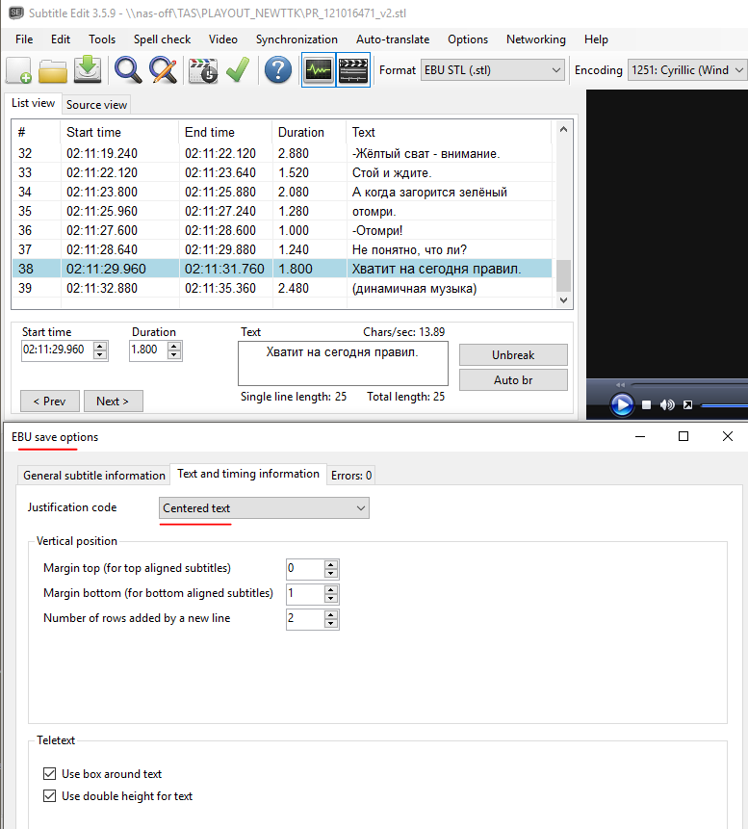Click the Find magnifier icon
This screenshot has width=748, height=829.
(x=128, y=70)
